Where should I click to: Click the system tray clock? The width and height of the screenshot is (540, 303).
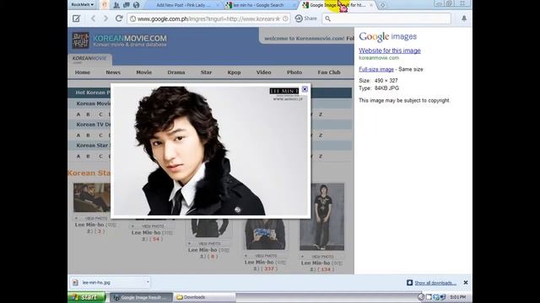pos(458,297)
